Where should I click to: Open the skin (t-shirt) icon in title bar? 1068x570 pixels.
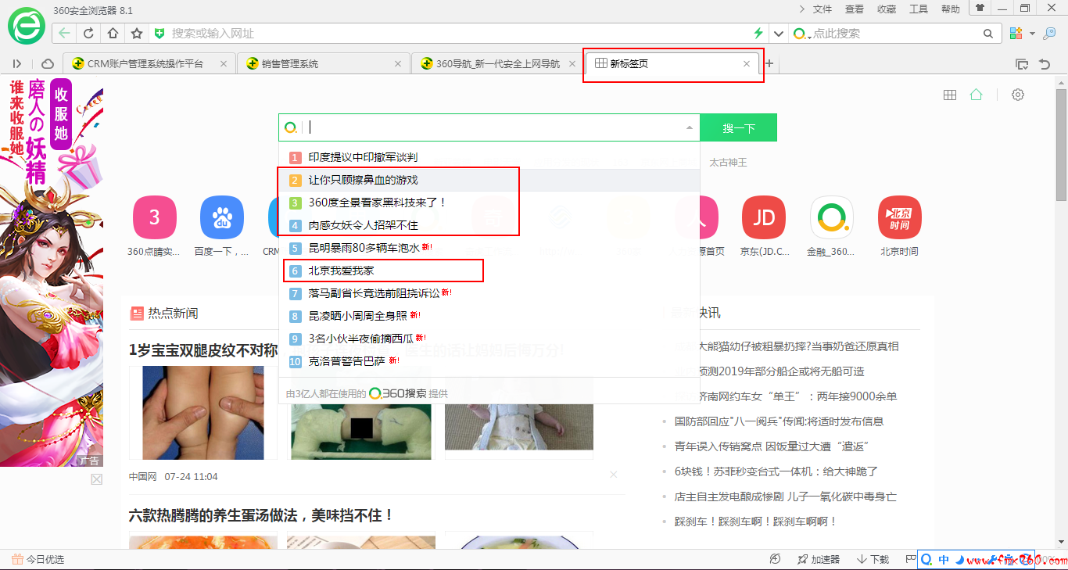tap(980, 8)
